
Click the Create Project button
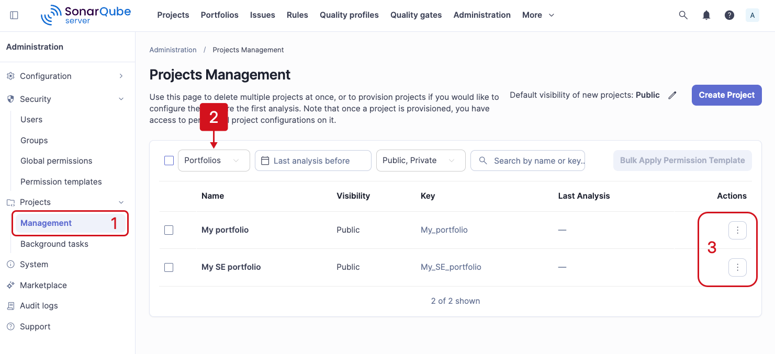point(727,95)
